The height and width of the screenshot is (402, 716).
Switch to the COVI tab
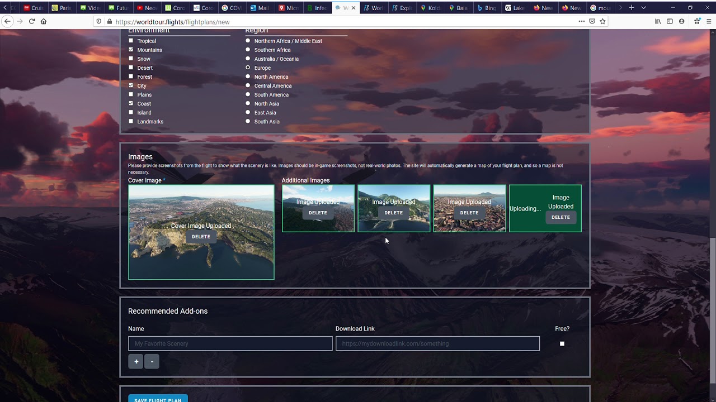232,8
